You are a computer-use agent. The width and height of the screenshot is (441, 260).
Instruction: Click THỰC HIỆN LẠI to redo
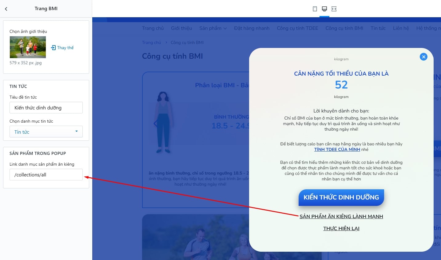pos(341,228)
